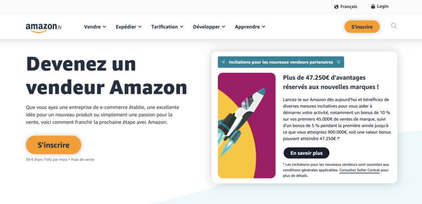Expand the Vendre dropdown chevron
This screenshot has height=204, width=422.
point(104,27)
